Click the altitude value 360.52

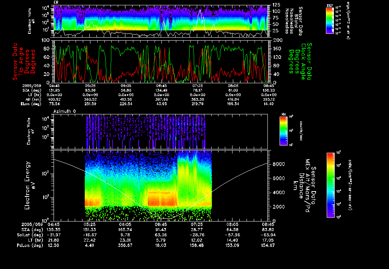[90, 99]
